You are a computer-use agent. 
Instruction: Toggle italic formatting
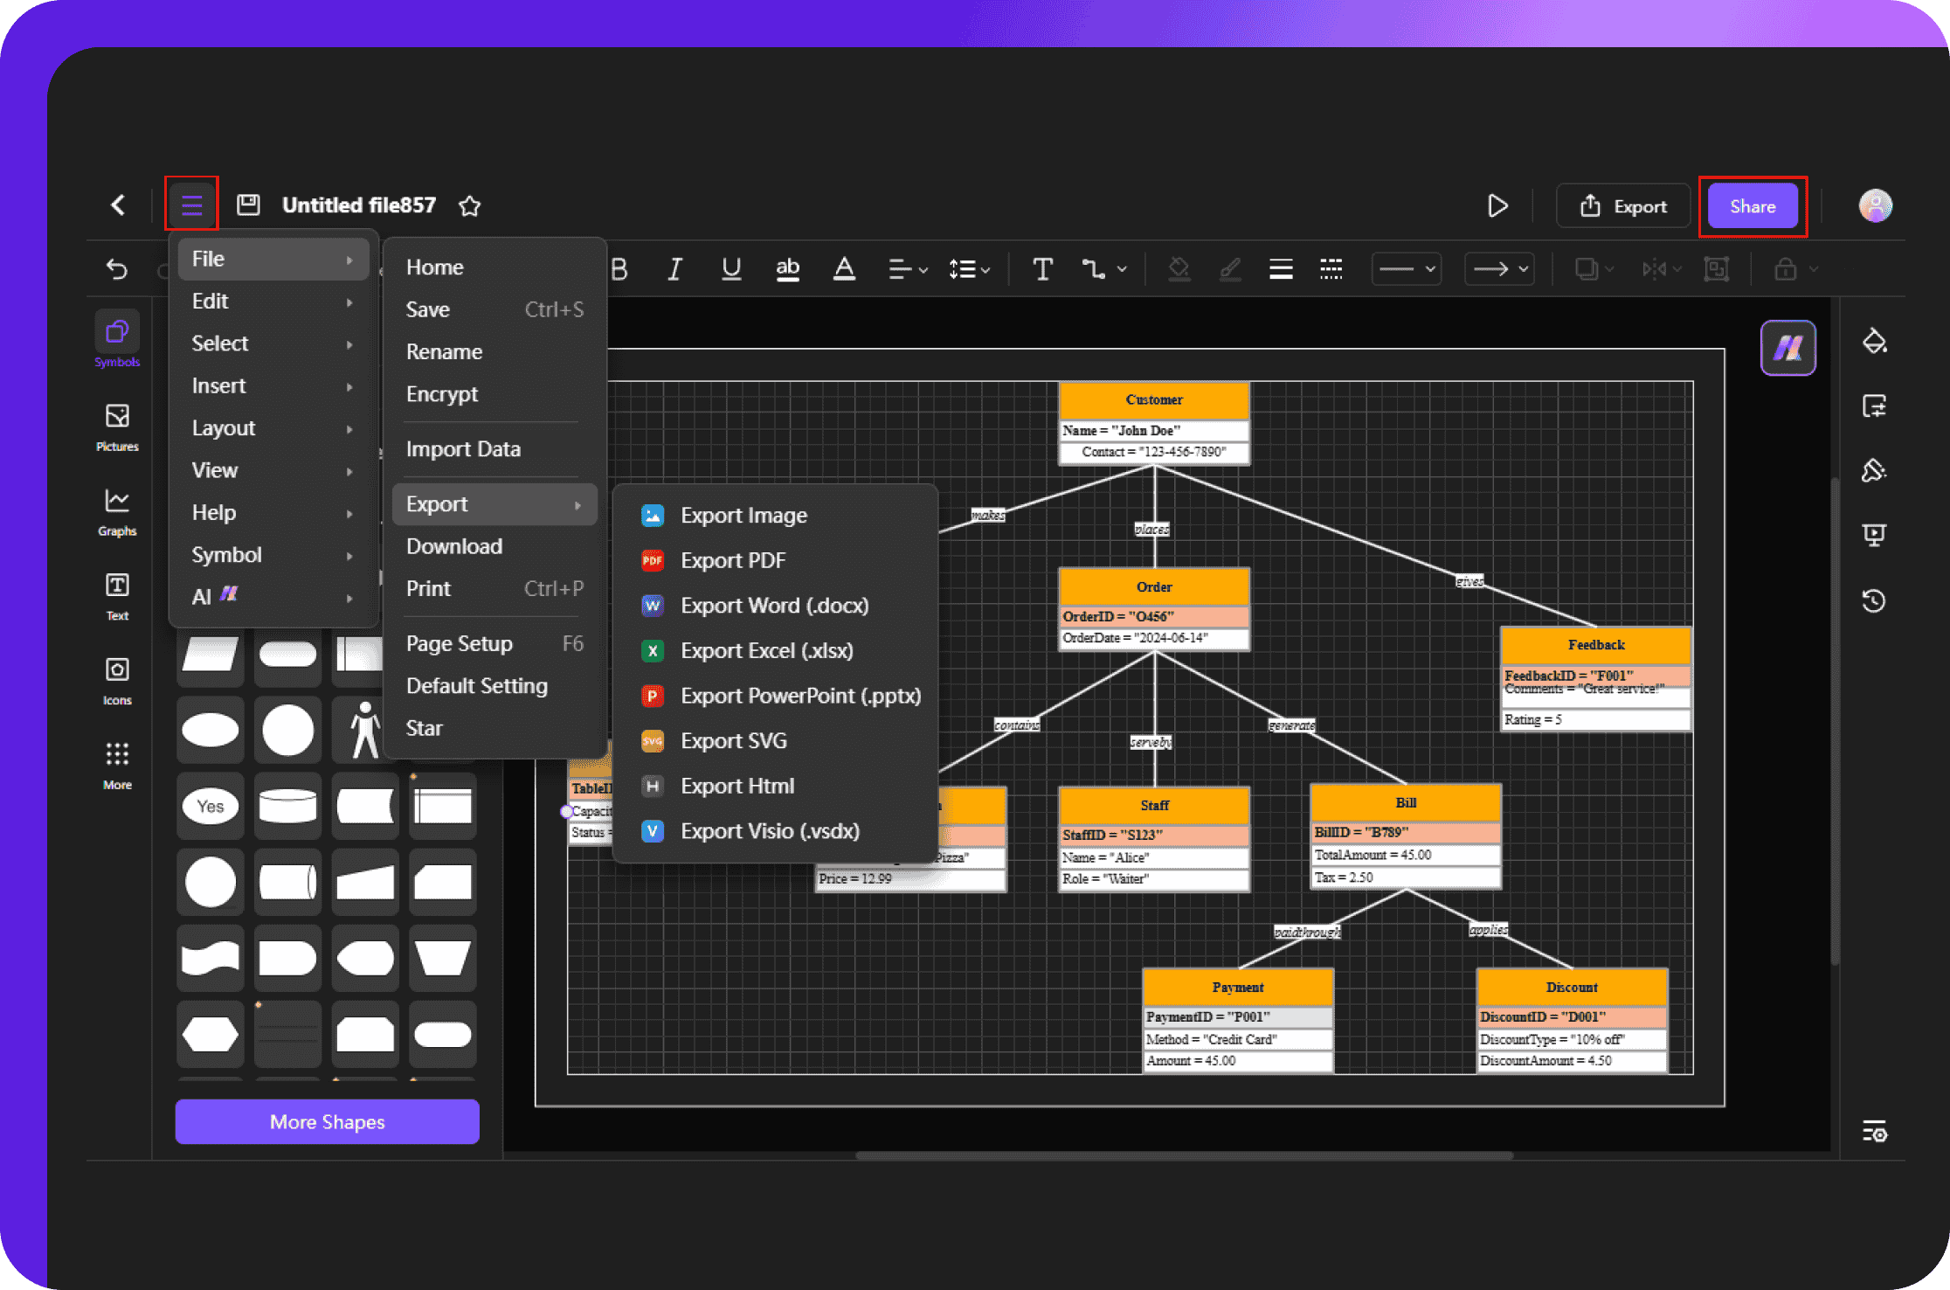click(674, 269)
